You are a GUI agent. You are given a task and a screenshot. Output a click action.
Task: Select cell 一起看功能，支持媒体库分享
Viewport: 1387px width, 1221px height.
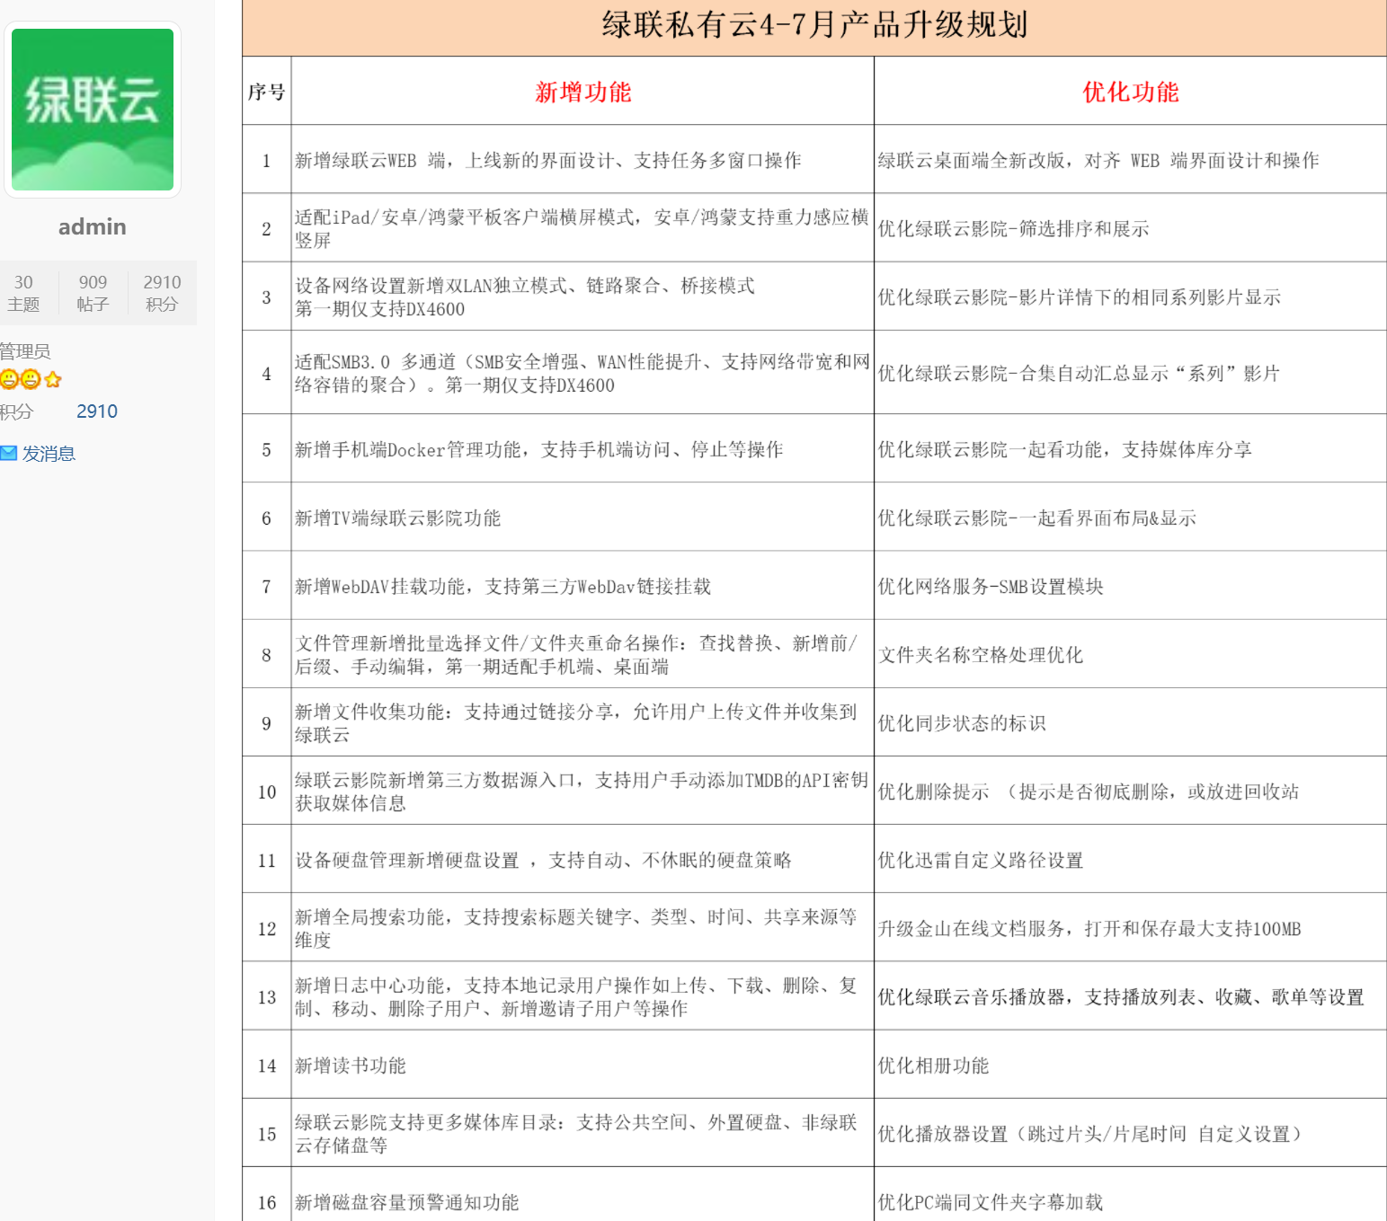(1130, 449)
